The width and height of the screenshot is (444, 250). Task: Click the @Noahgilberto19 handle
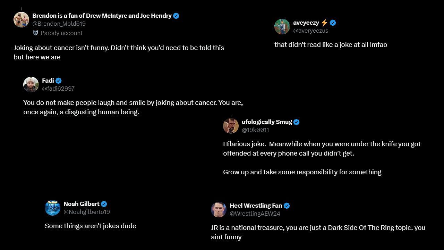87,212
